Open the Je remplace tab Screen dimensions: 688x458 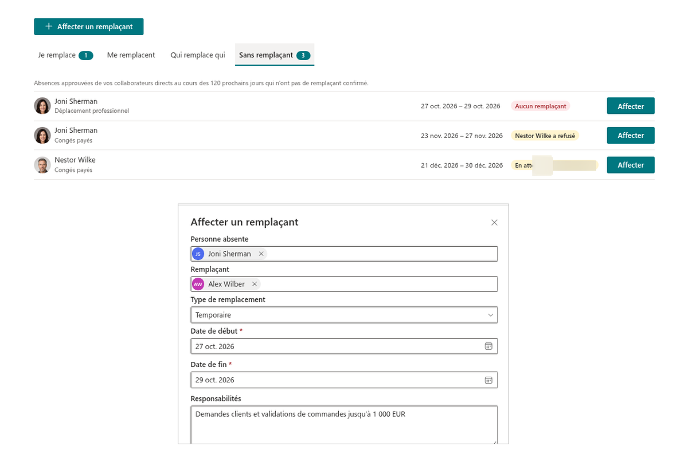[65, 55]
